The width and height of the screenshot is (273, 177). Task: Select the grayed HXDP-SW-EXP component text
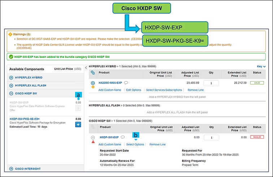tap(19, 102)
